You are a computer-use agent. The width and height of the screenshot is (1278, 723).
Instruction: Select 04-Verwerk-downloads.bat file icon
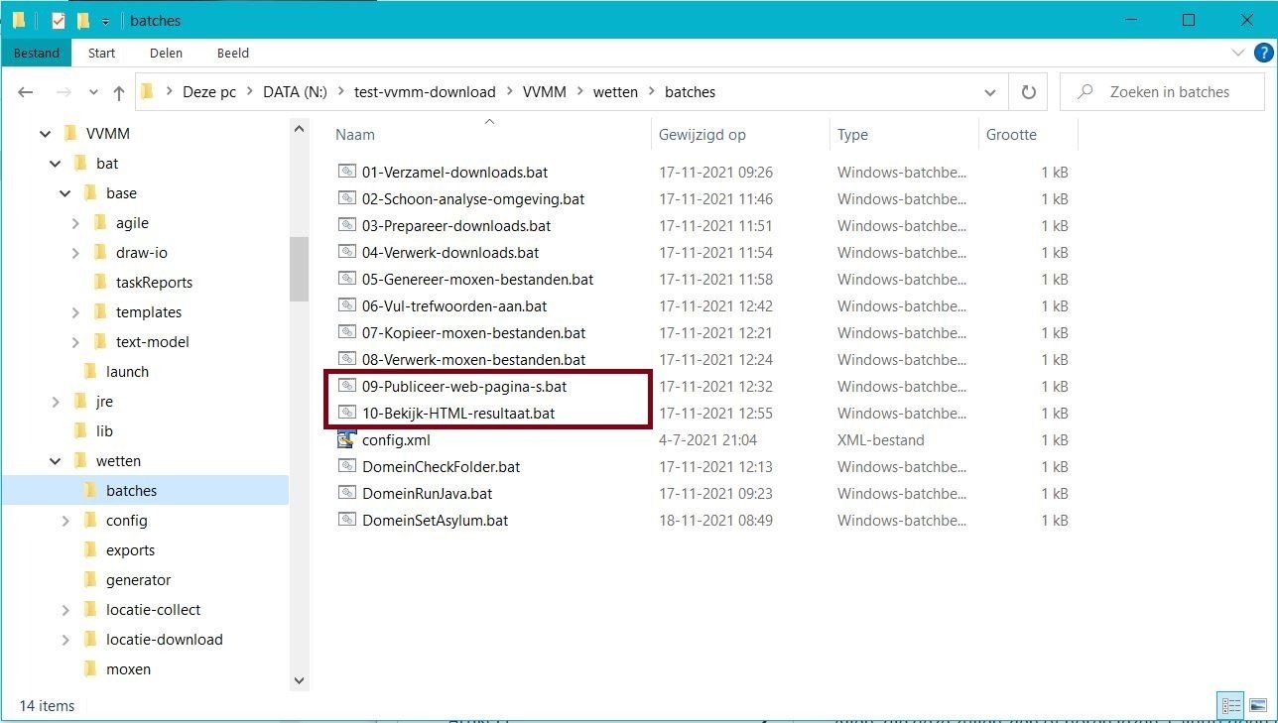click(346, 252)
